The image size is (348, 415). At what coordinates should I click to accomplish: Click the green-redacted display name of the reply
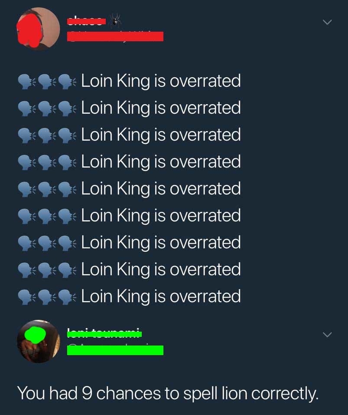(104, 333)
